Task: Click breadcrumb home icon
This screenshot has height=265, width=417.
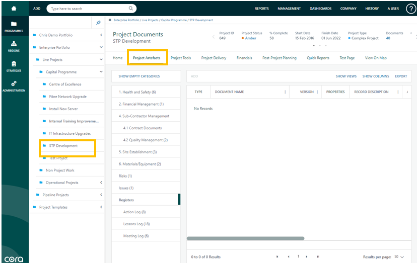Action: (110, 20)
